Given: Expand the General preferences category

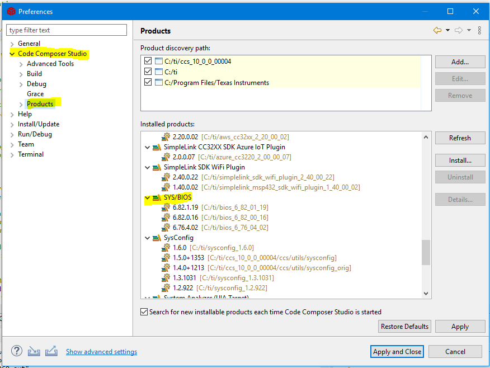Looking at the screenshot, I should (12, 44).
